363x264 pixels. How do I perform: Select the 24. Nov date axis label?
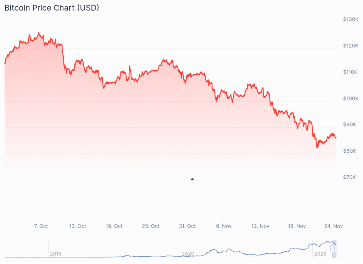(x=333, y=226)
